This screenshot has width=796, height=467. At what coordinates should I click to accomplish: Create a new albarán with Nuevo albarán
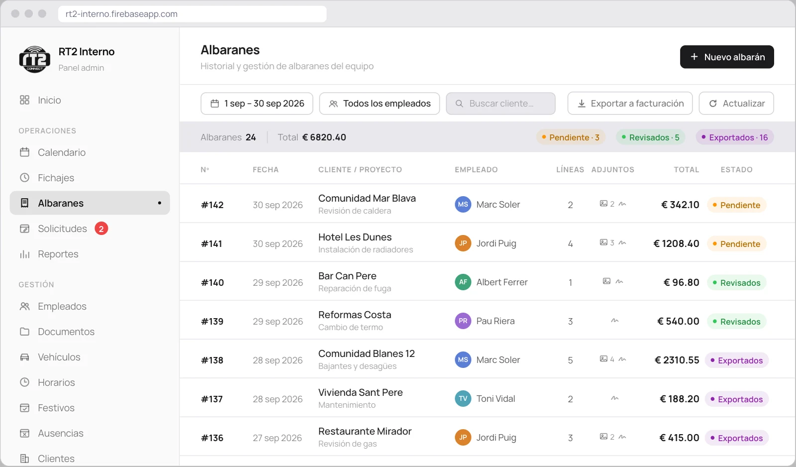click(727, 57)
